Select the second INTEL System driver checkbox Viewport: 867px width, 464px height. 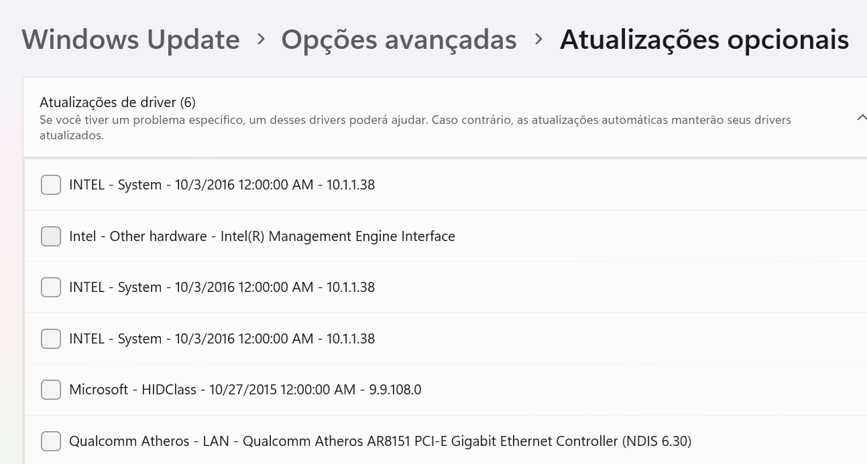click(x=51, y=287)
